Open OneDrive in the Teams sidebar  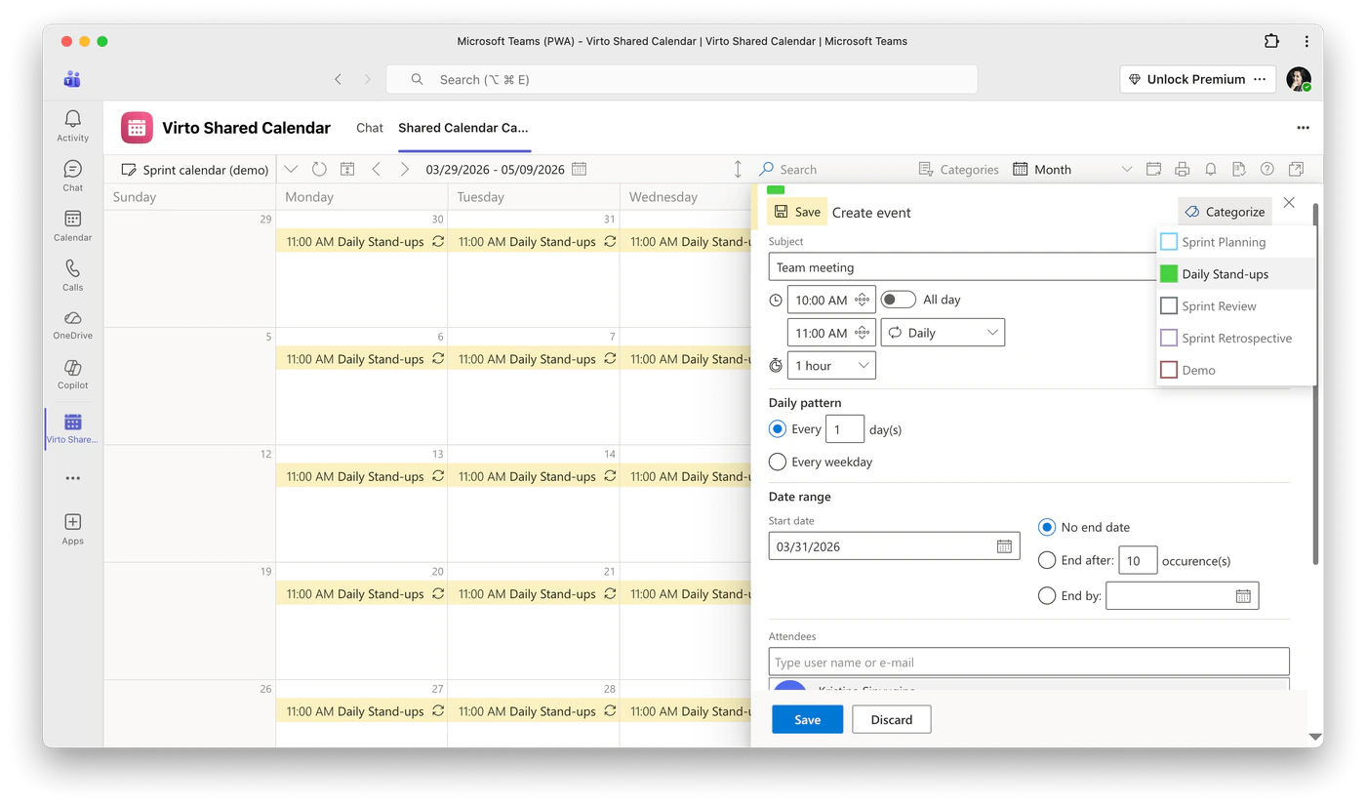[x=72, y=325]
